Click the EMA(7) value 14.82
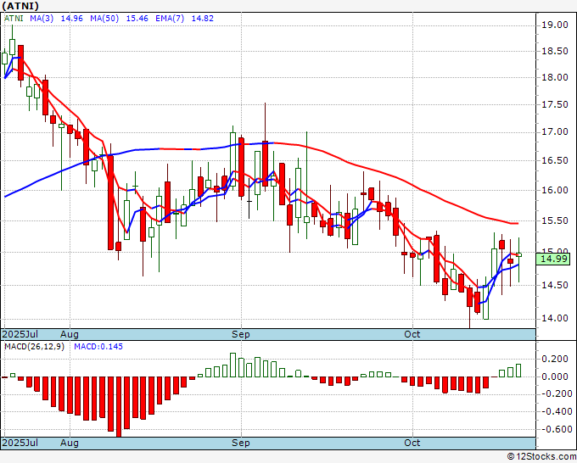This screenshot has width=577, height=463. (x=203, y=19)
